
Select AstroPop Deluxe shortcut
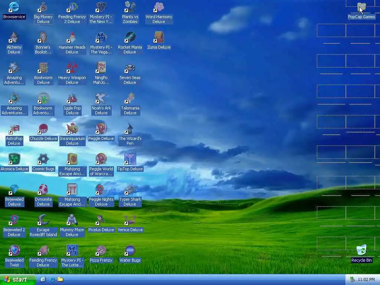click(14, 135)
